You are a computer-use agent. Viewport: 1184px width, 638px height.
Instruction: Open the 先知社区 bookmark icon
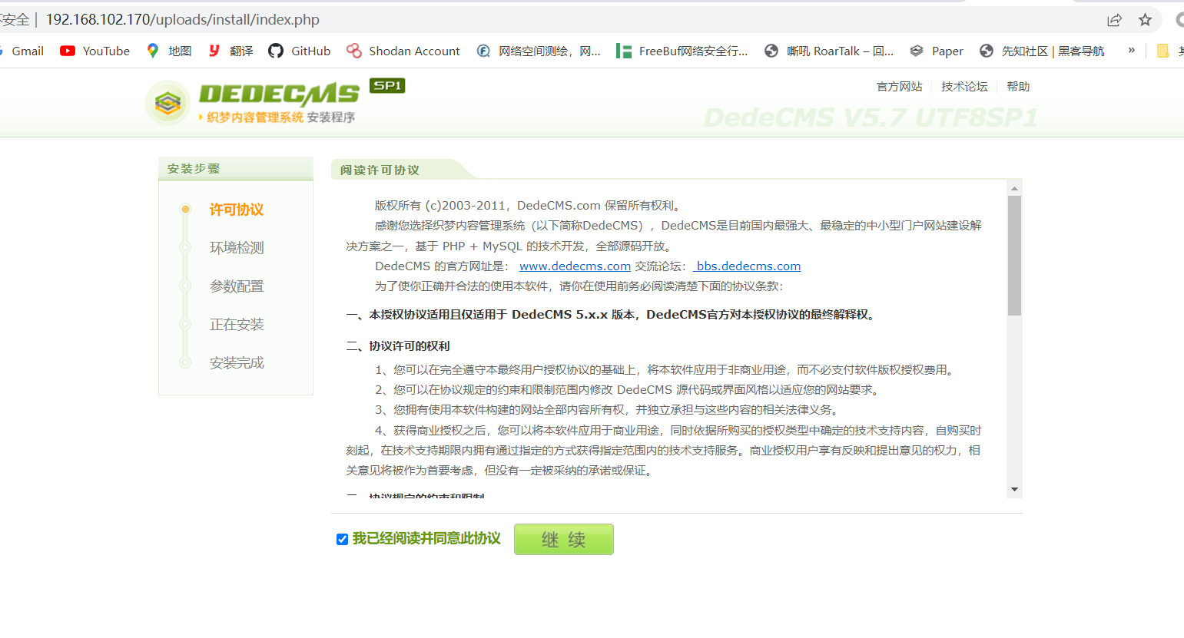(x=987, y=51)
